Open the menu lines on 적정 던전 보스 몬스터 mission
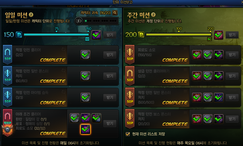243x146 pixels. (x=185, y=113)
